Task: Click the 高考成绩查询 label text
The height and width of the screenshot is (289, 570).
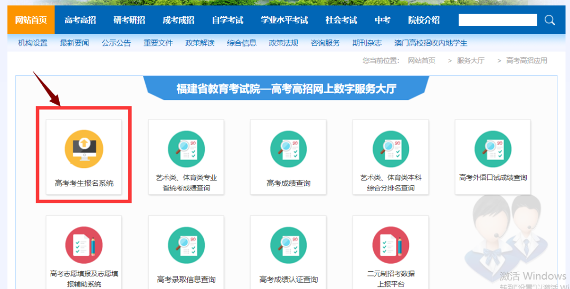Action: pos(288,184)
